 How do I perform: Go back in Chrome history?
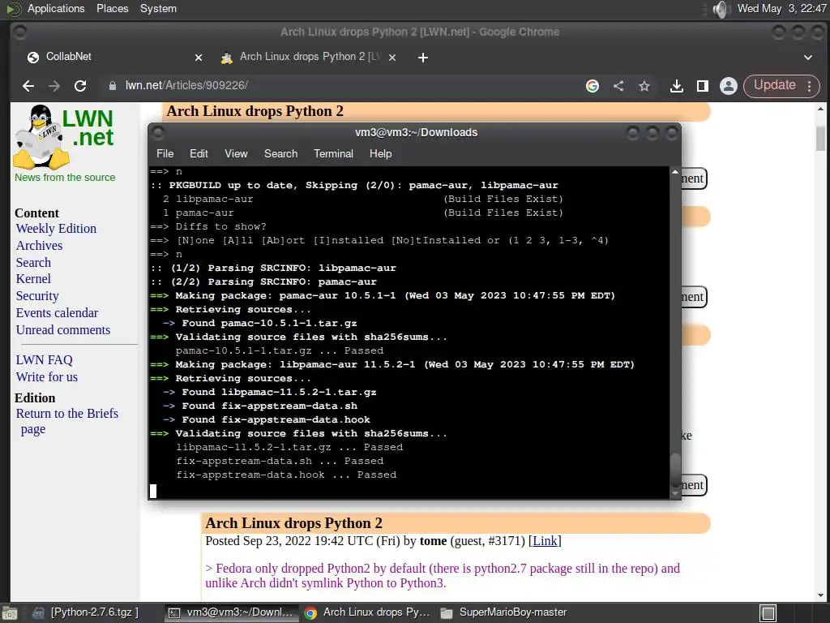pyautogui.click(x=28, y=86)
